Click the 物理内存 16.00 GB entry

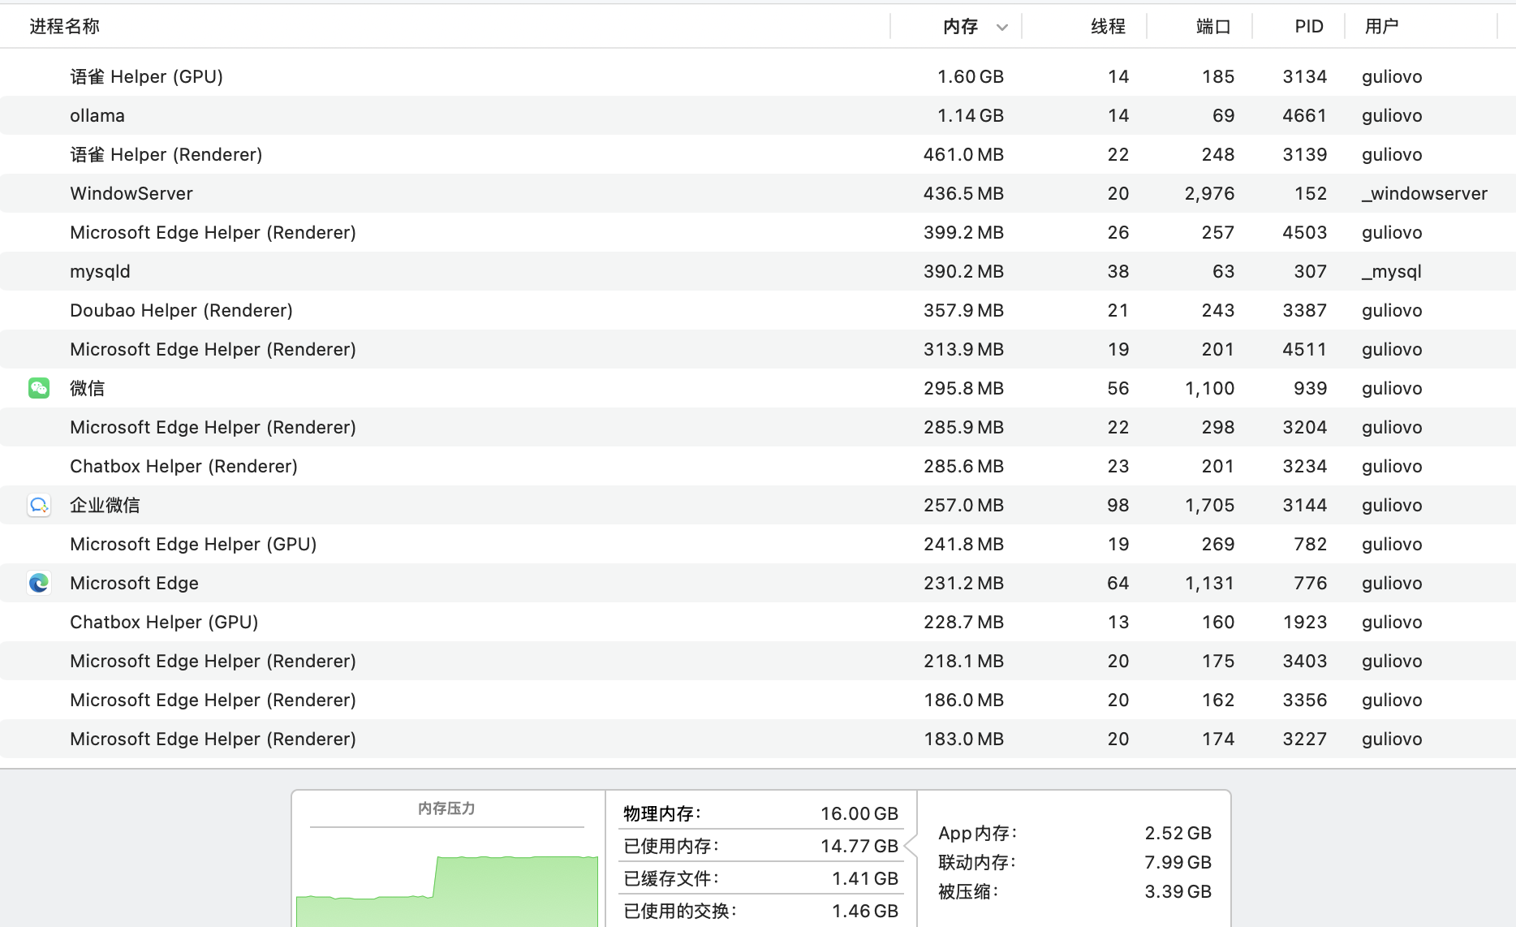click(x=760, y=813)
